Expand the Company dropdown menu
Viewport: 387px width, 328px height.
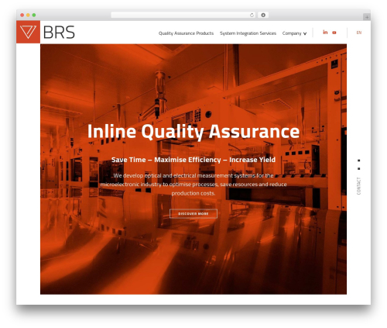point(294,33)
